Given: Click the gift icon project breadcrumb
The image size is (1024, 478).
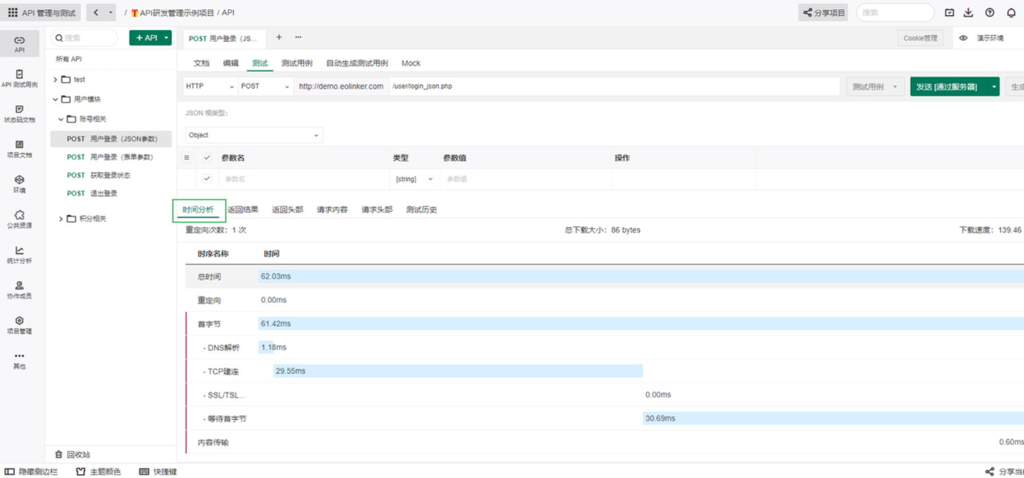Looking at the screenshot, I should click(x=134, y=13).
